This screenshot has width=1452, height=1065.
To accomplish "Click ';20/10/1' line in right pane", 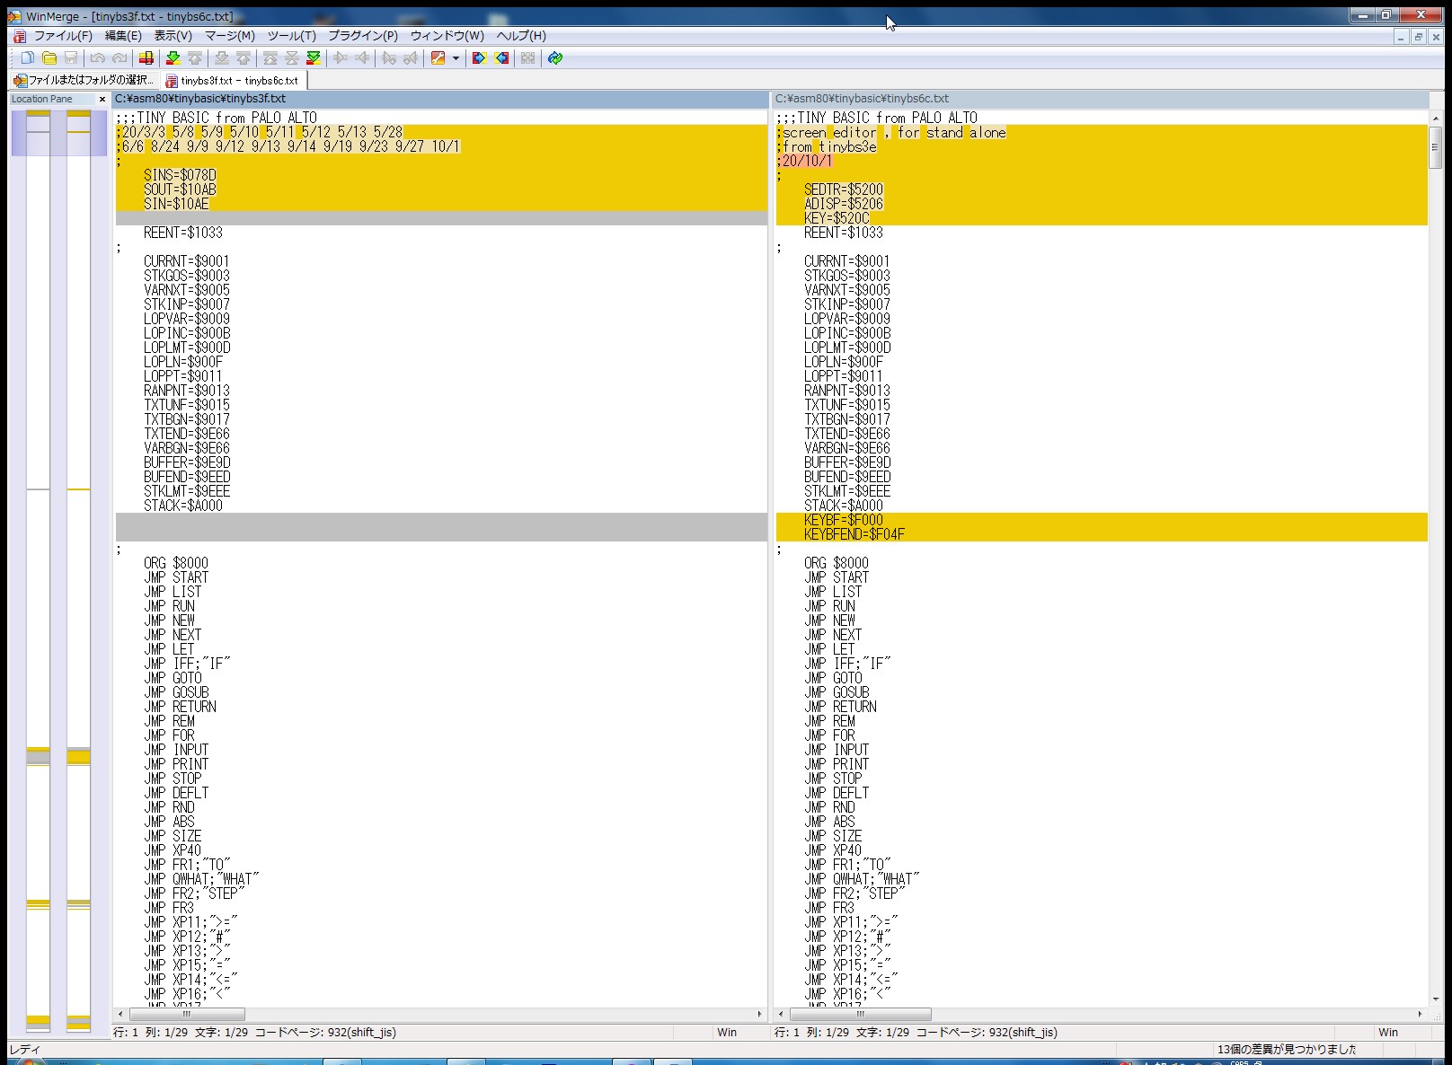I will (x=806, y=161).
